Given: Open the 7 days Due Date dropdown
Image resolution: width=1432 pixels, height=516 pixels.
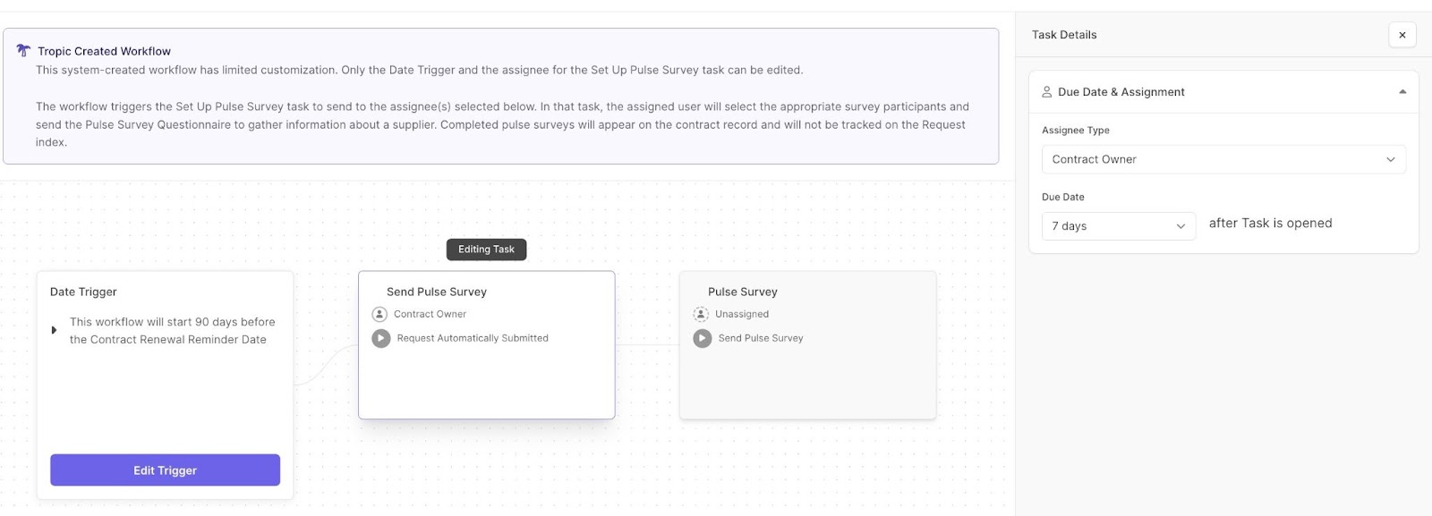Looking at the screenshot, I should tap(1118, 226).
